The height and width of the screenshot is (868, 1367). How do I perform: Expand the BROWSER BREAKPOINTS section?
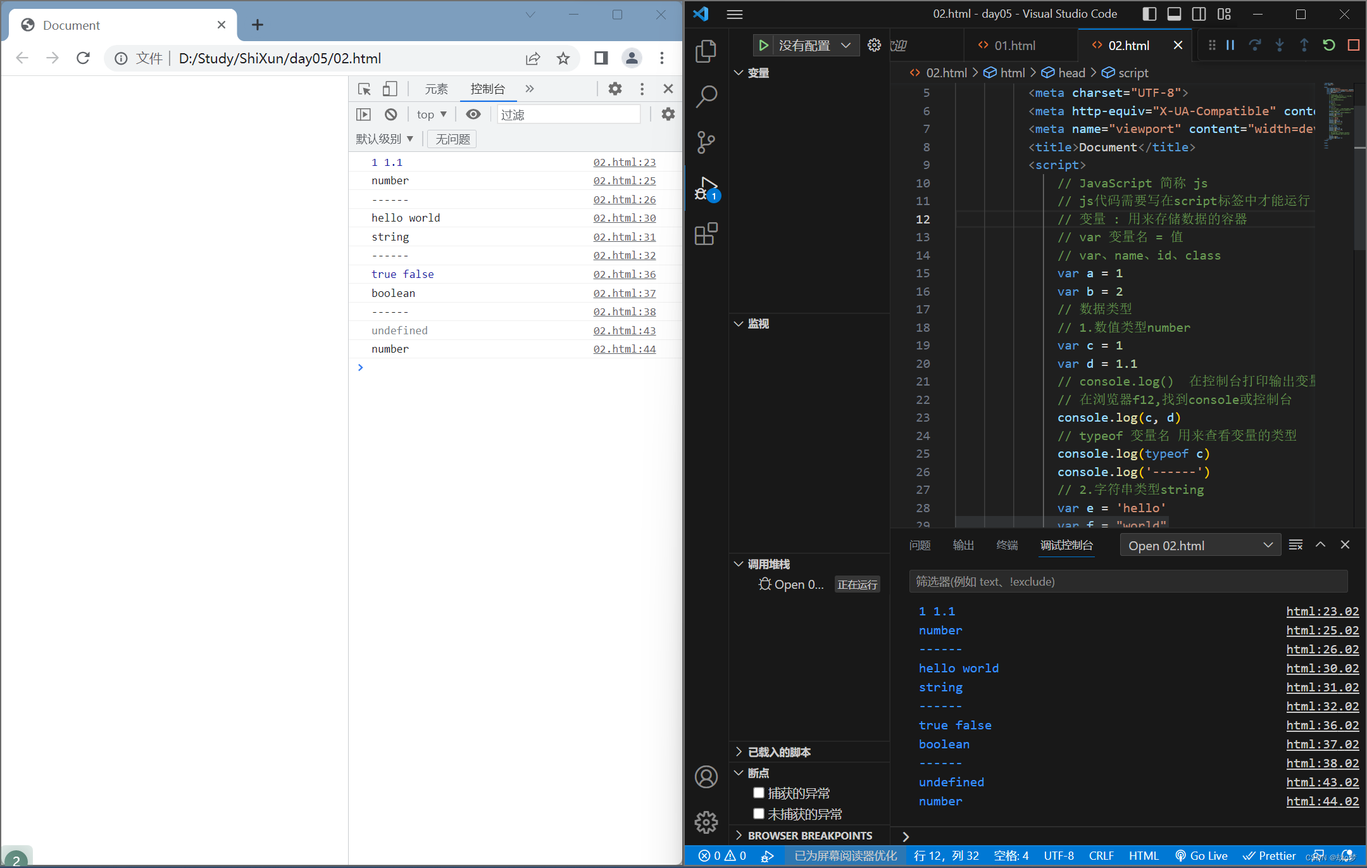(809, 836)
